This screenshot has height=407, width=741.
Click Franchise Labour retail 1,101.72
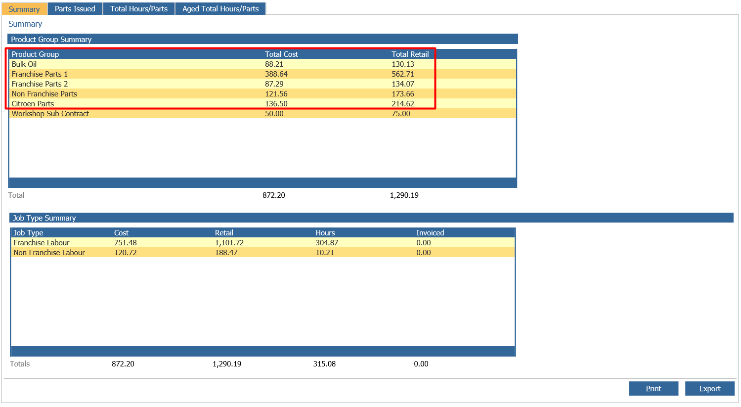coord(229,243)
